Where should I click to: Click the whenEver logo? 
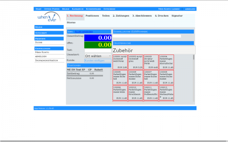[49, 17]
